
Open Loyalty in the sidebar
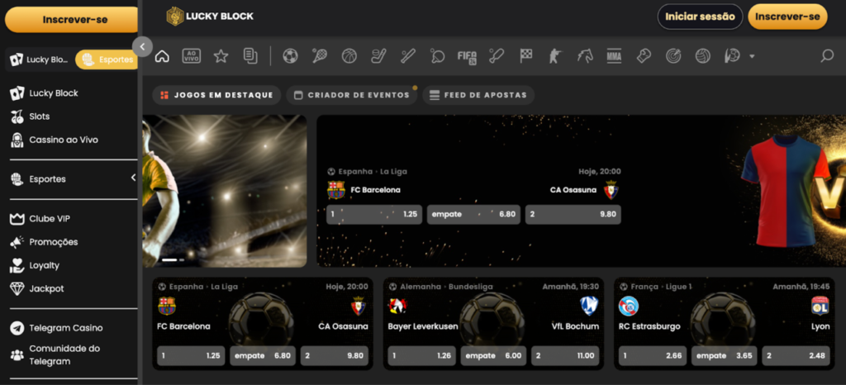(x=35, y=265)
